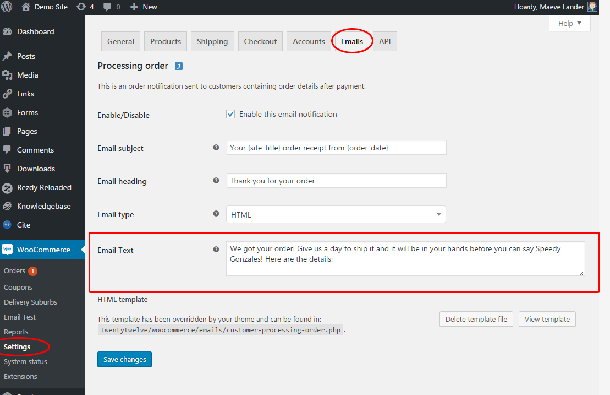This screenshot has height=395, width=610.
Task: Disable the email notification checkbox
Action: [230, 114]
